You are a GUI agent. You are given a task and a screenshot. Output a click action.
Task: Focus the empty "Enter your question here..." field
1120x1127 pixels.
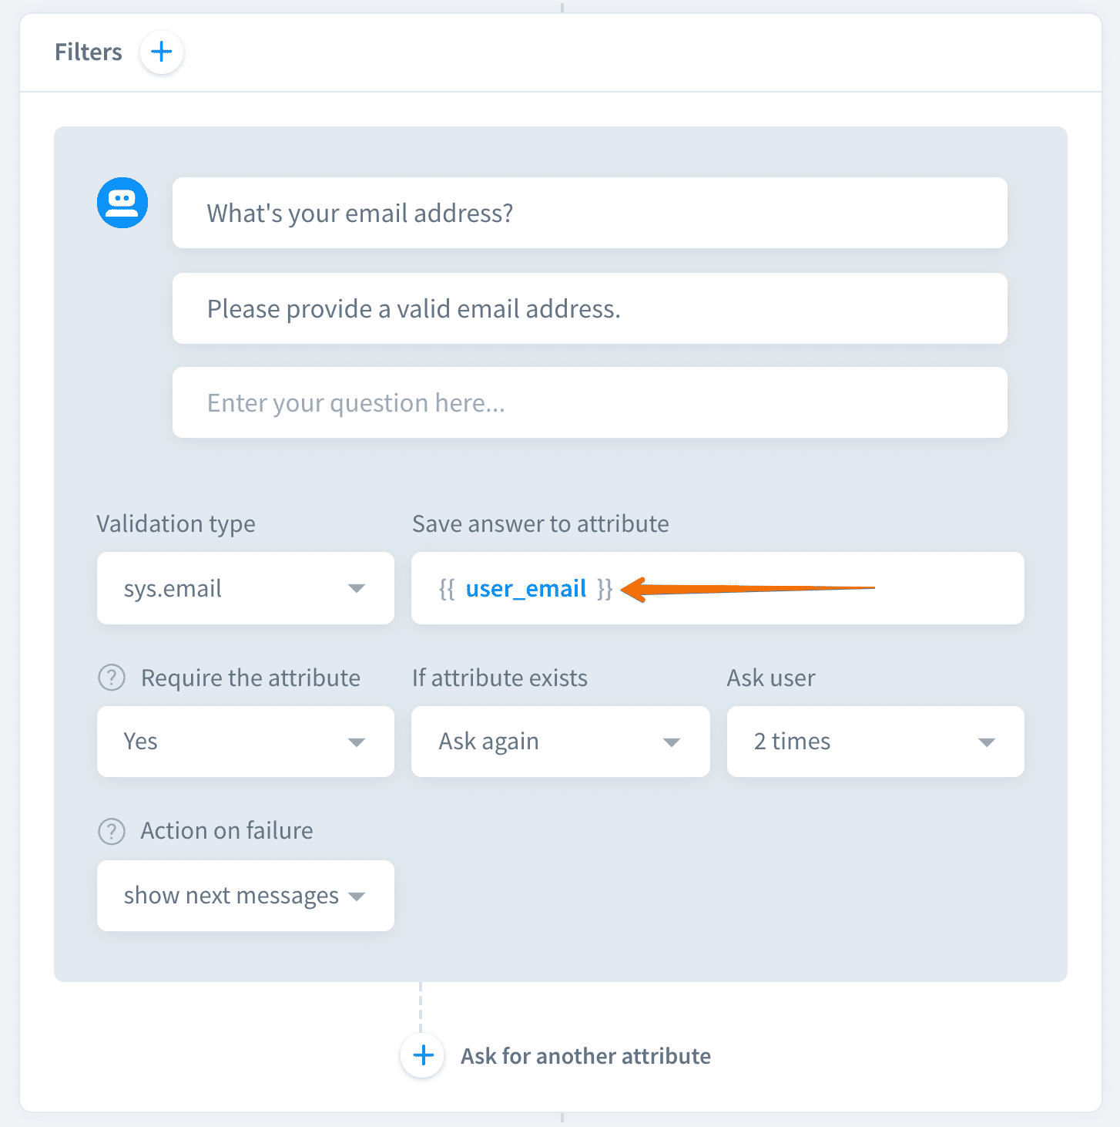pos(589,402)
